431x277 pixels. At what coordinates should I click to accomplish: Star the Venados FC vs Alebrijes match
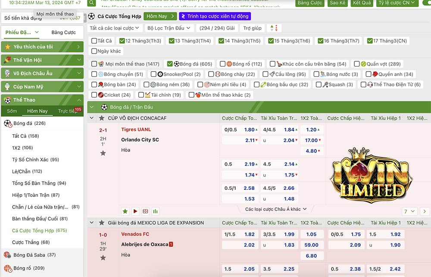(x=103, y=258)
